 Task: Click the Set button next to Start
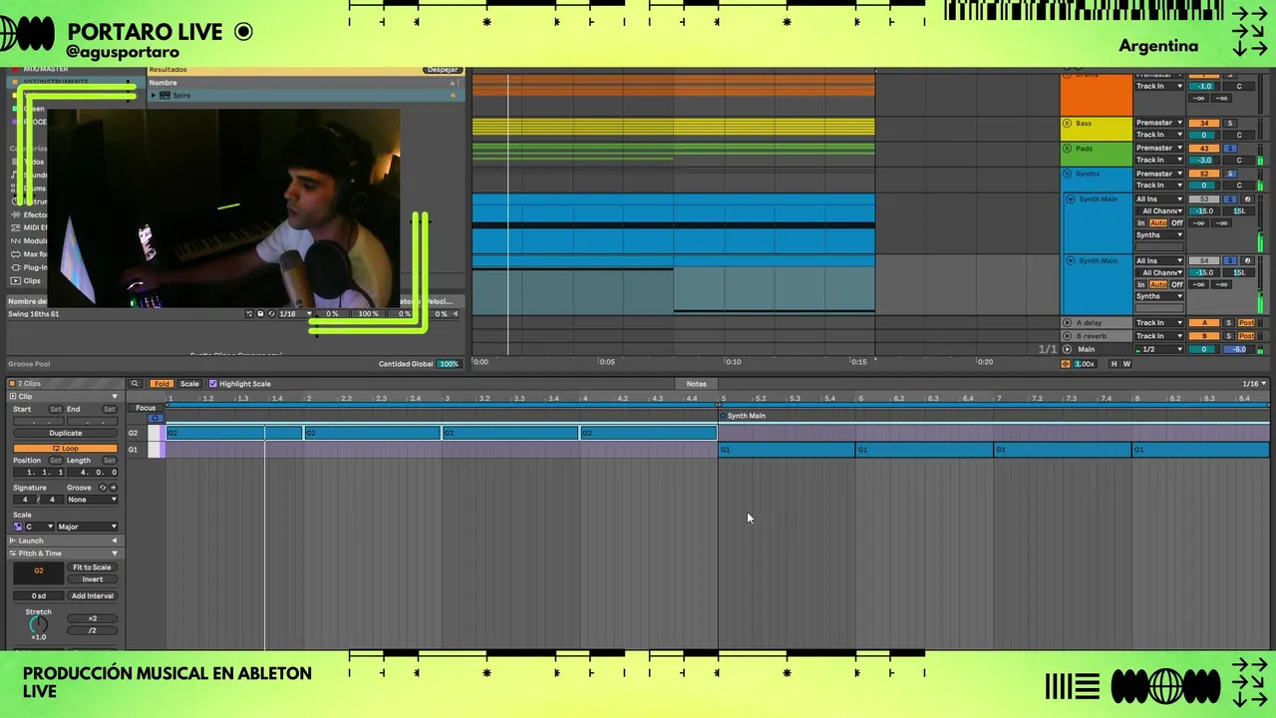(56, 409)
